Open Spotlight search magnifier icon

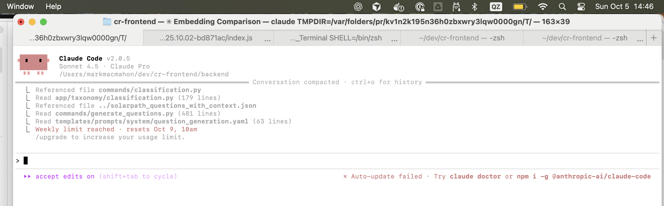pos(562,7)
